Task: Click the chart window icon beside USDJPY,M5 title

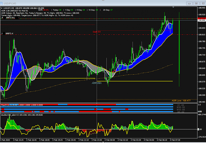Action: (1, 3)
